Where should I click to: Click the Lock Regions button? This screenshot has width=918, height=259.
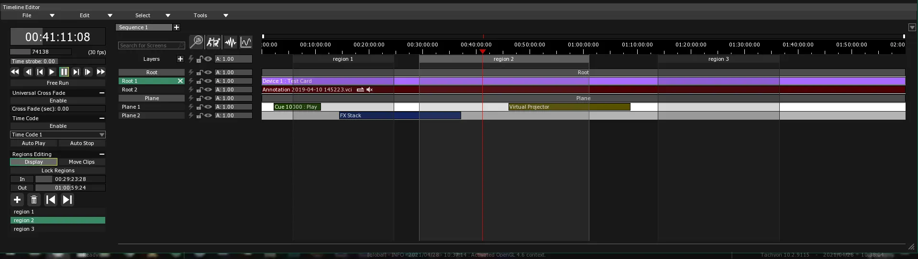58,170
